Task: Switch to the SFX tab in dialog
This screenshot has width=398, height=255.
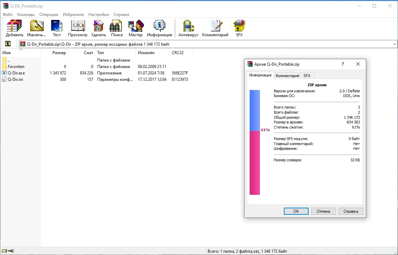Action: (x=307, y=75)
